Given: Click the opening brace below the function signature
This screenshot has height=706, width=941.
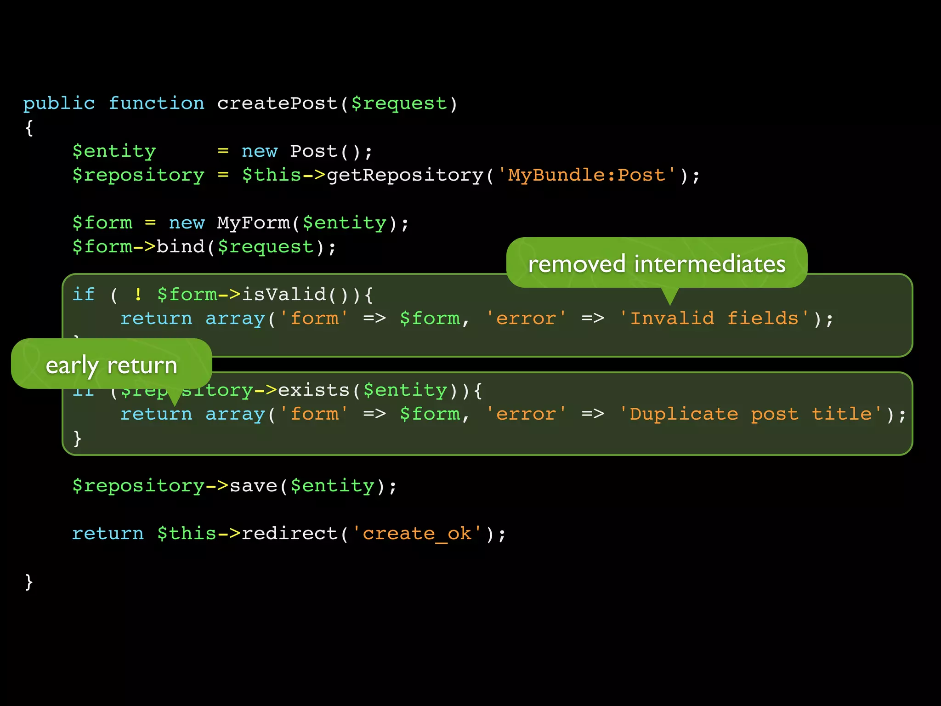Looking at the screenshot, I should (x=29, y=128).
